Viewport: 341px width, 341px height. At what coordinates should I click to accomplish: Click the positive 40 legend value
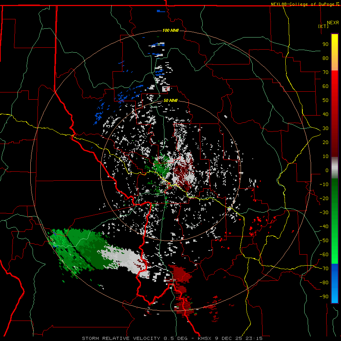click(325, 114)
